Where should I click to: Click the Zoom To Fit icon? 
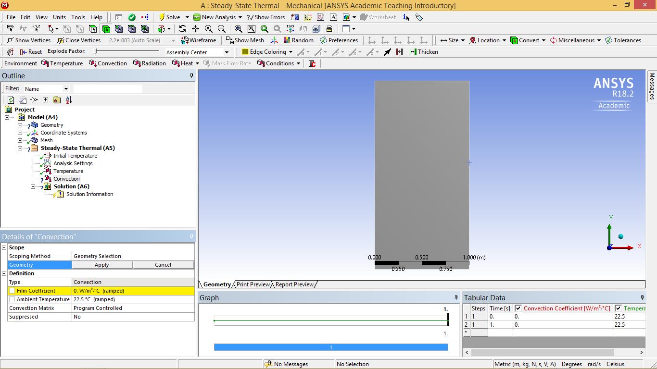tap(238, 29)
